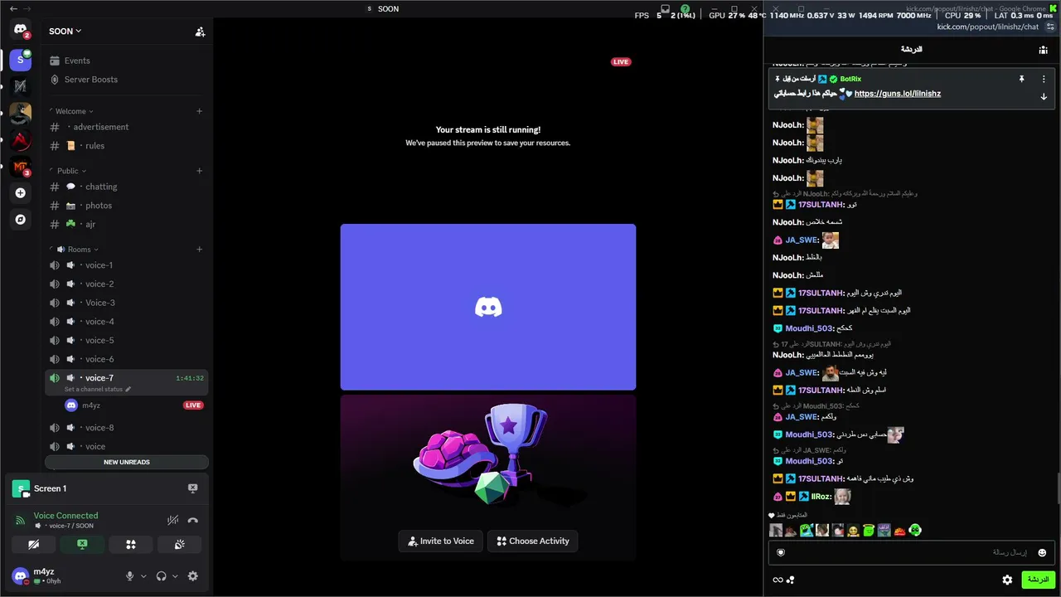Open the ajr channel

(x=126, y=225)
